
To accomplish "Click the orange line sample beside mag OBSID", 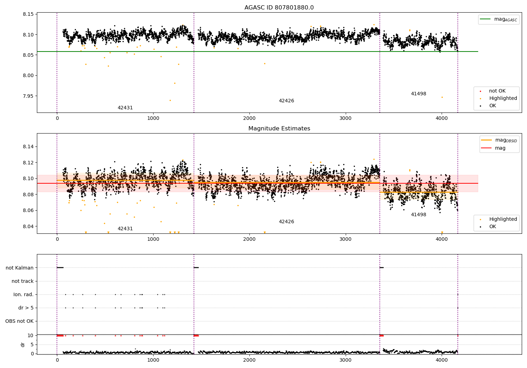I will click(487, 140).
